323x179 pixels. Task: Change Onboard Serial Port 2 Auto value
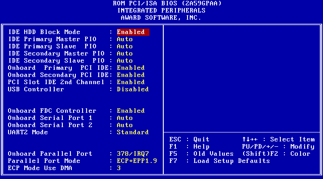pos(125,125)
